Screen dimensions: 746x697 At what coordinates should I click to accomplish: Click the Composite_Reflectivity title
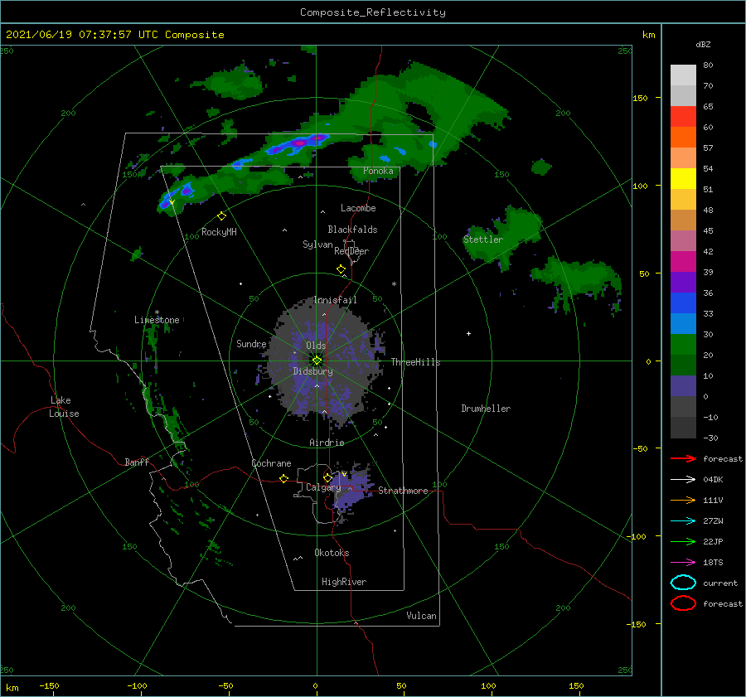[372, 12]
